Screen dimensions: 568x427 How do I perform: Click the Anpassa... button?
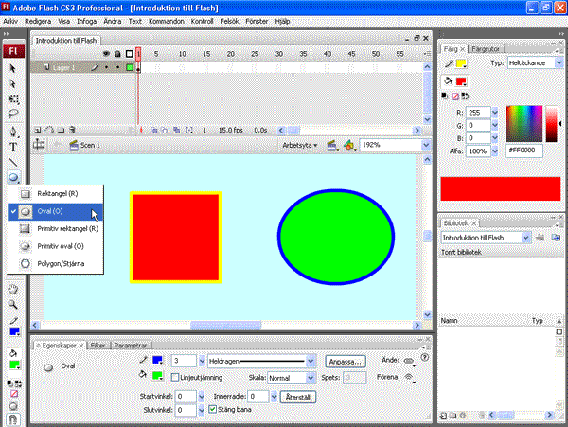[346, 361]
